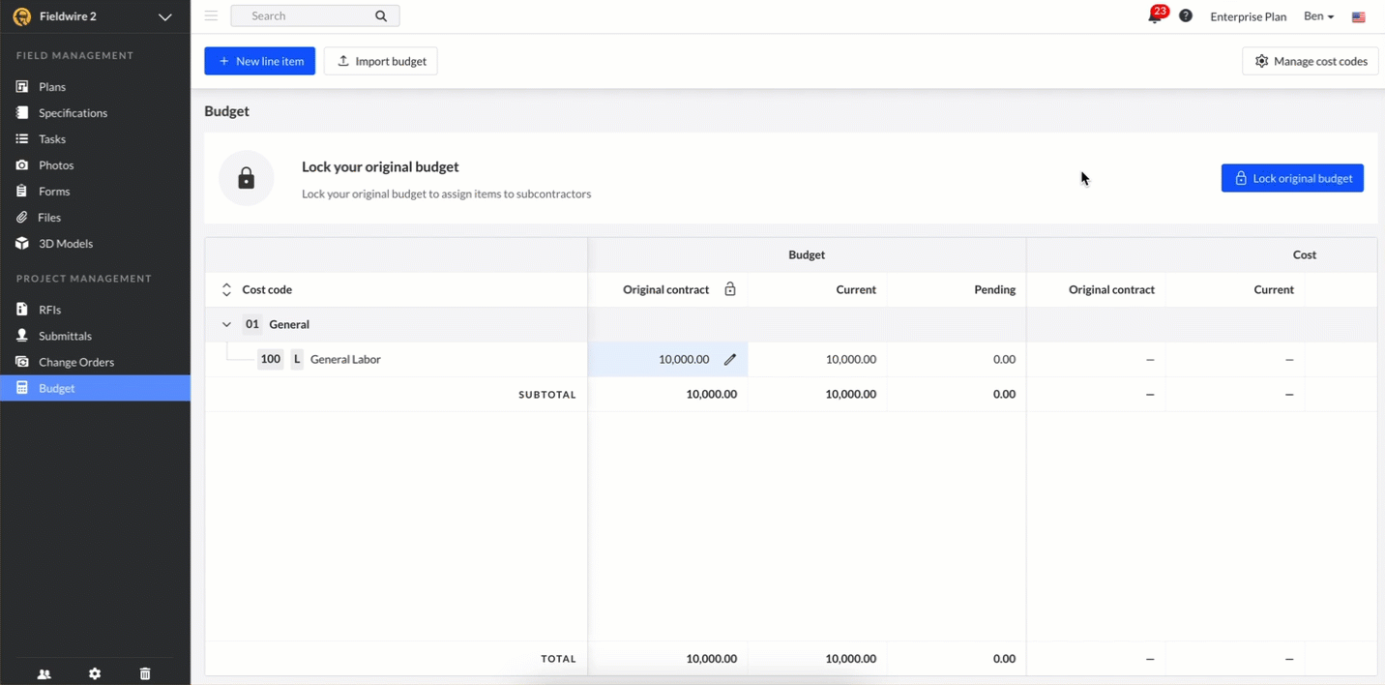Click the search magnifier icon

[x=381, y=15]
